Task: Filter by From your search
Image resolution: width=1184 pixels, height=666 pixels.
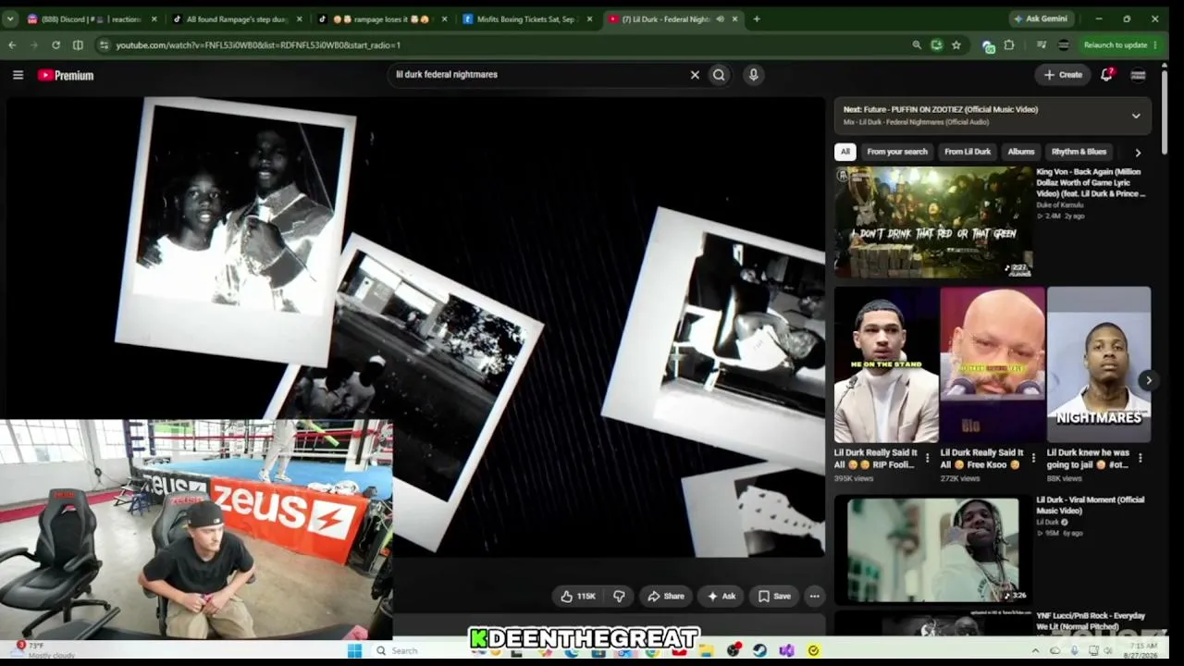Action: click(897, 152)
